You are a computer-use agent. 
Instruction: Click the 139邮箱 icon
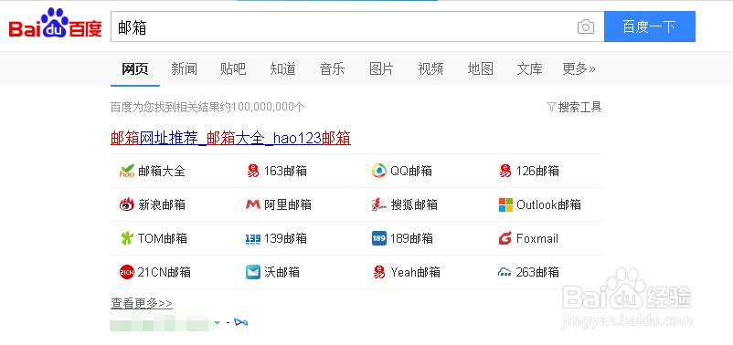point(253,239)
